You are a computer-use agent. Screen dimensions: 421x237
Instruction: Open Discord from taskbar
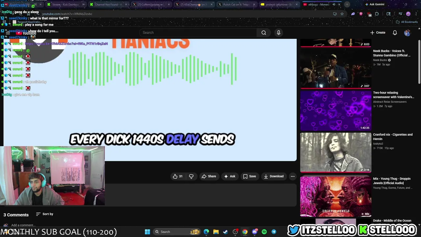point(255,232)
